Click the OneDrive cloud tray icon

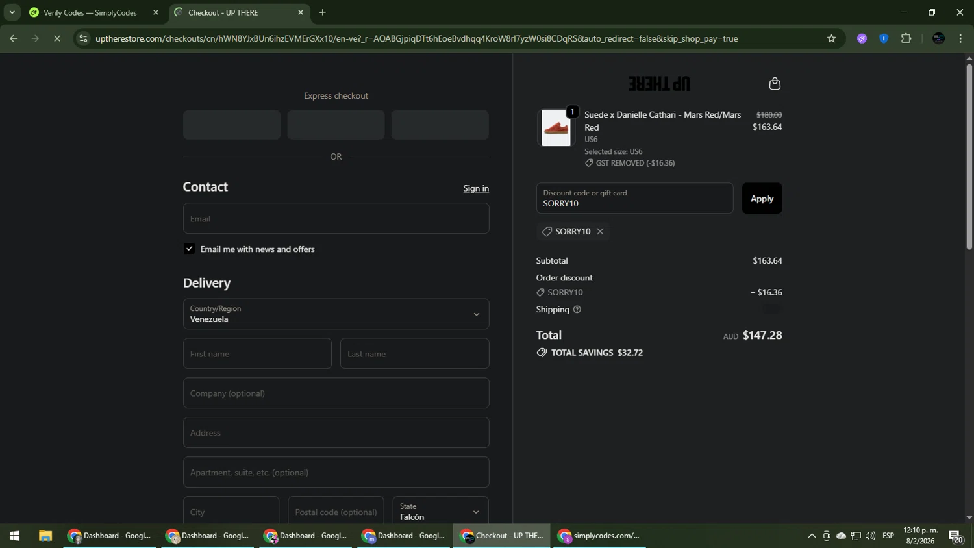pyautogui.click(x=842, y=536)
